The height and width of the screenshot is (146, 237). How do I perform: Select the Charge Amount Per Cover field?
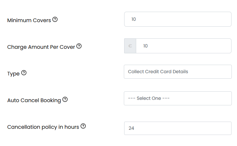pos(184,46)
